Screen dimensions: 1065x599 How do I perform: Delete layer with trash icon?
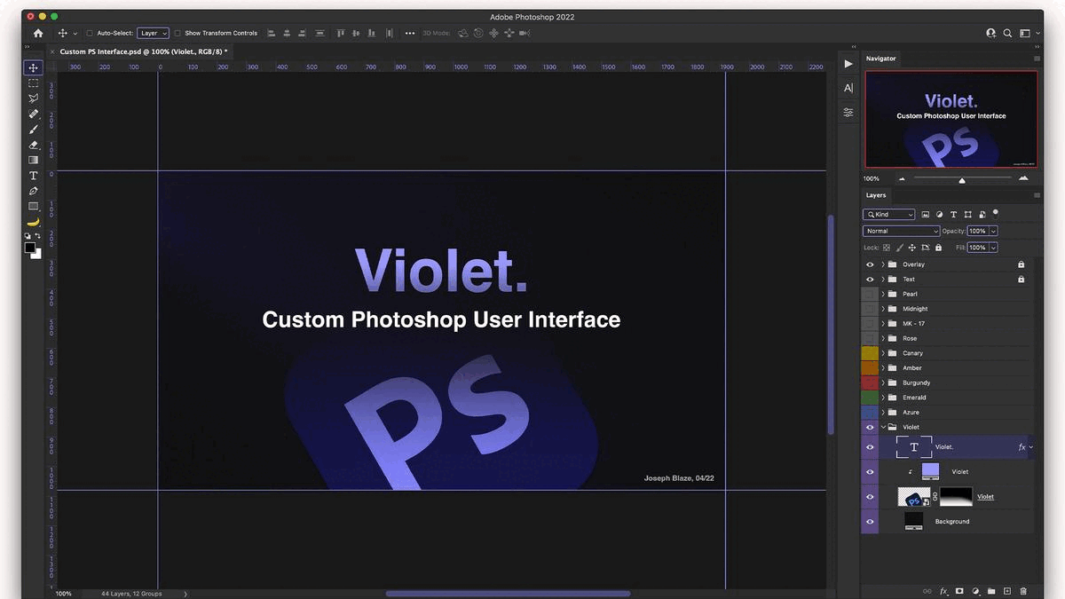1022,591
